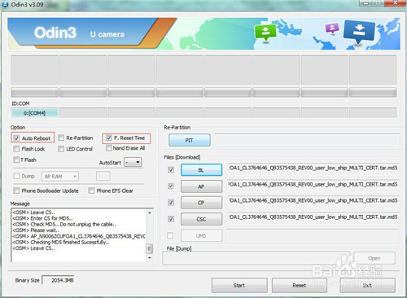Uncheck the CSC file checkbox
This screenshot has width=407, height=298.
[171, 219]
